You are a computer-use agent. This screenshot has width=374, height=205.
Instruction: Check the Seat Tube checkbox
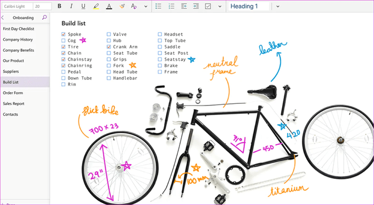pos(109,53)
